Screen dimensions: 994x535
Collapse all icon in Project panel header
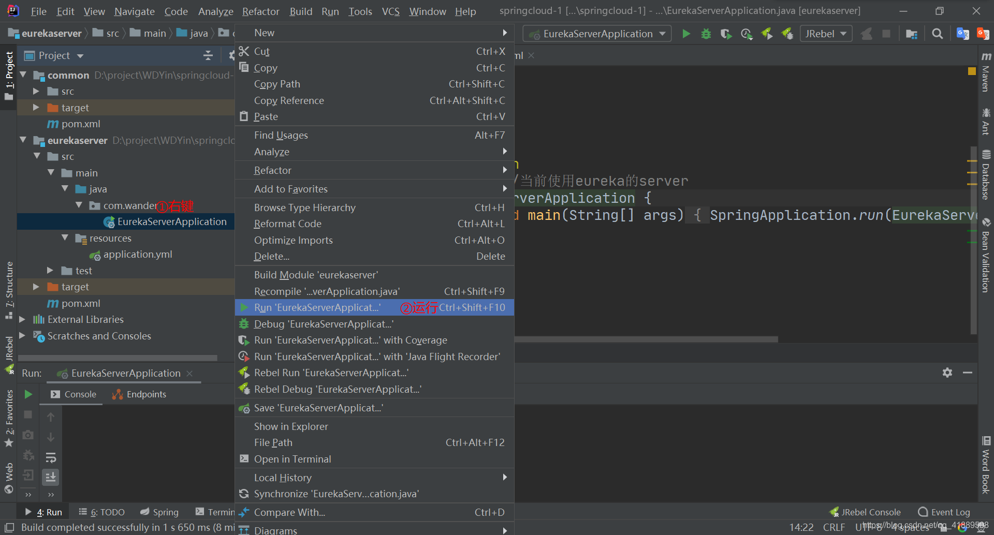click(x=208, y=55)
